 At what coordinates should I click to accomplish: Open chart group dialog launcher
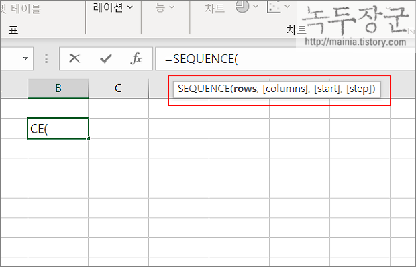click(x=412, y=32)
